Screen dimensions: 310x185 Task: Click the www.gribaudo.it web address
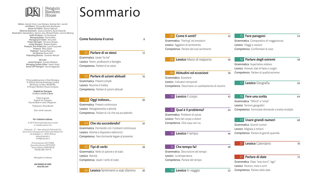point(43,136)
